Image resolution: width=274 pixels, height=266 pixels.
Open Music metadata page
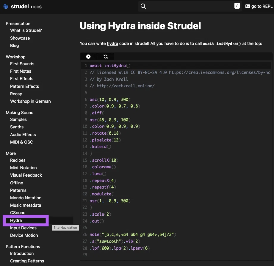26,205
